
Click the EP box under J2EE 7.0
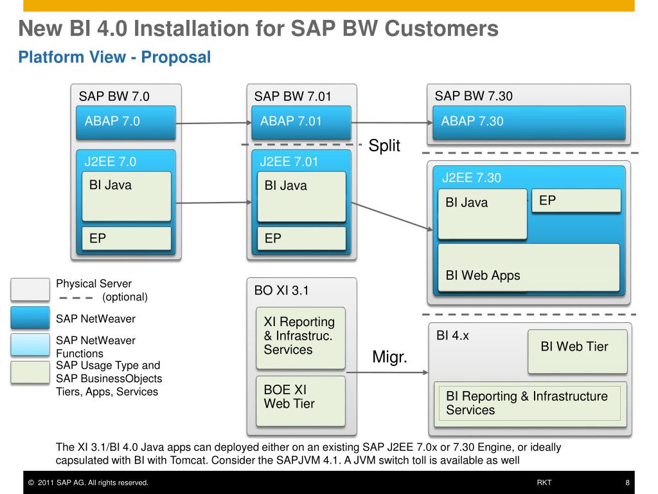127,238
